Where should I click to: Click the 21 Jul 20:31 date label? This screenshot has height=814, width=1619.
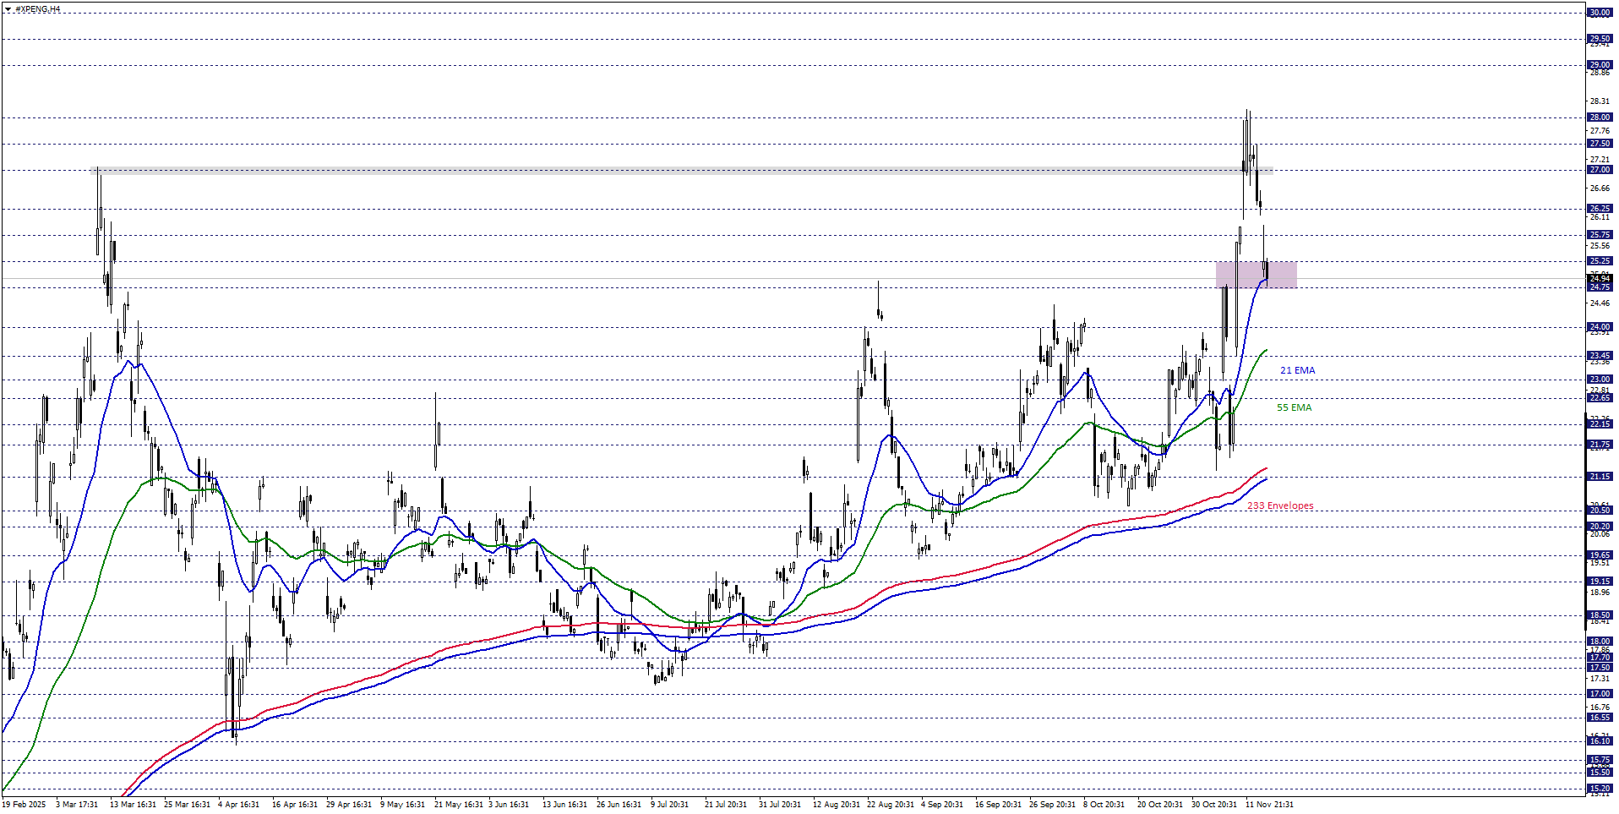pos(726,804)
